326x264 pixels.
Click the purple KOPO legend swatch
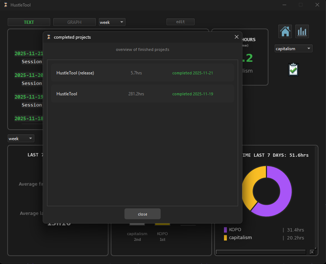click(x=225, y=230)
